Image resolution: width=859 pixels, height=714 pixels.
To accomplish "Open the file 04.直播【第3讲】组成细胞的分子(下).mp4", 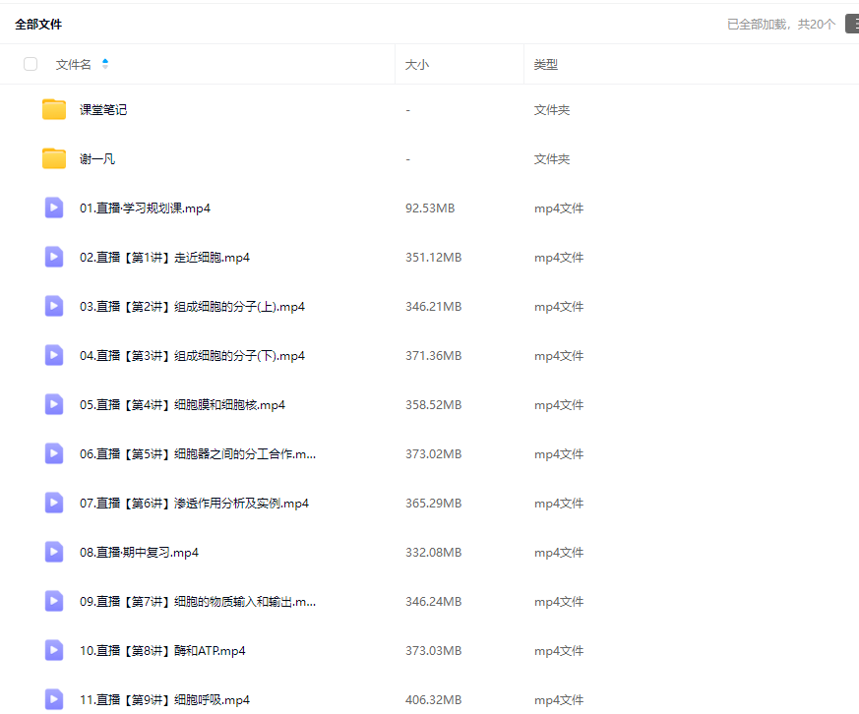I will [x=192, y=355].
